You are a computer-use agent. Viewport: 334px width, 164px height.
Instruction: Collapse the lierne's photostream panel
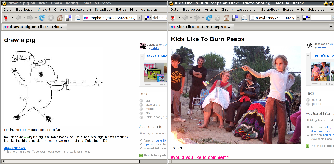308,55
